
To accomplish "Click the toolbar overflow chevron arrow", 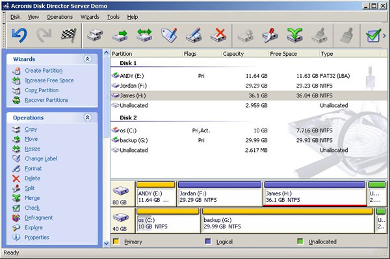I will pos(385,36).
